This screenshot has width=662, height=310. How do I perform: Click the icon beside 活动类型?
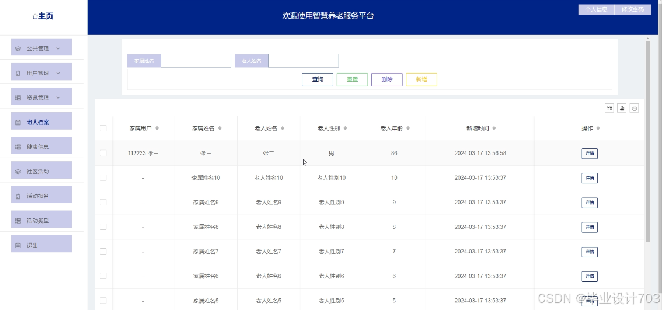[x=18, y=221]
